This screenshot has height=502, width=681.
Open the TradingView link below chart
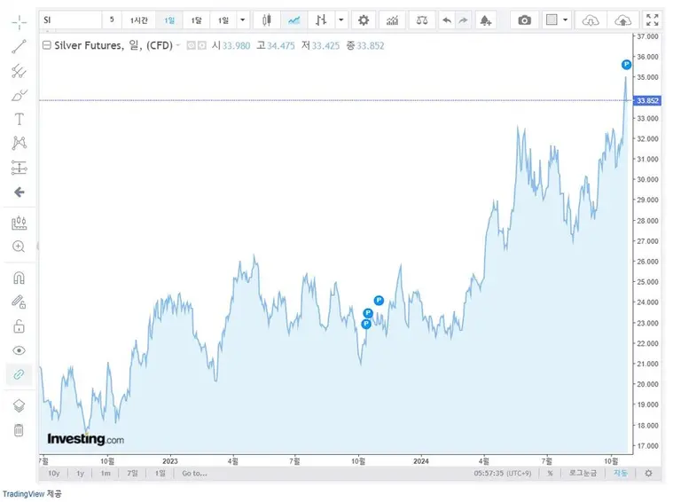click(23, 493)
